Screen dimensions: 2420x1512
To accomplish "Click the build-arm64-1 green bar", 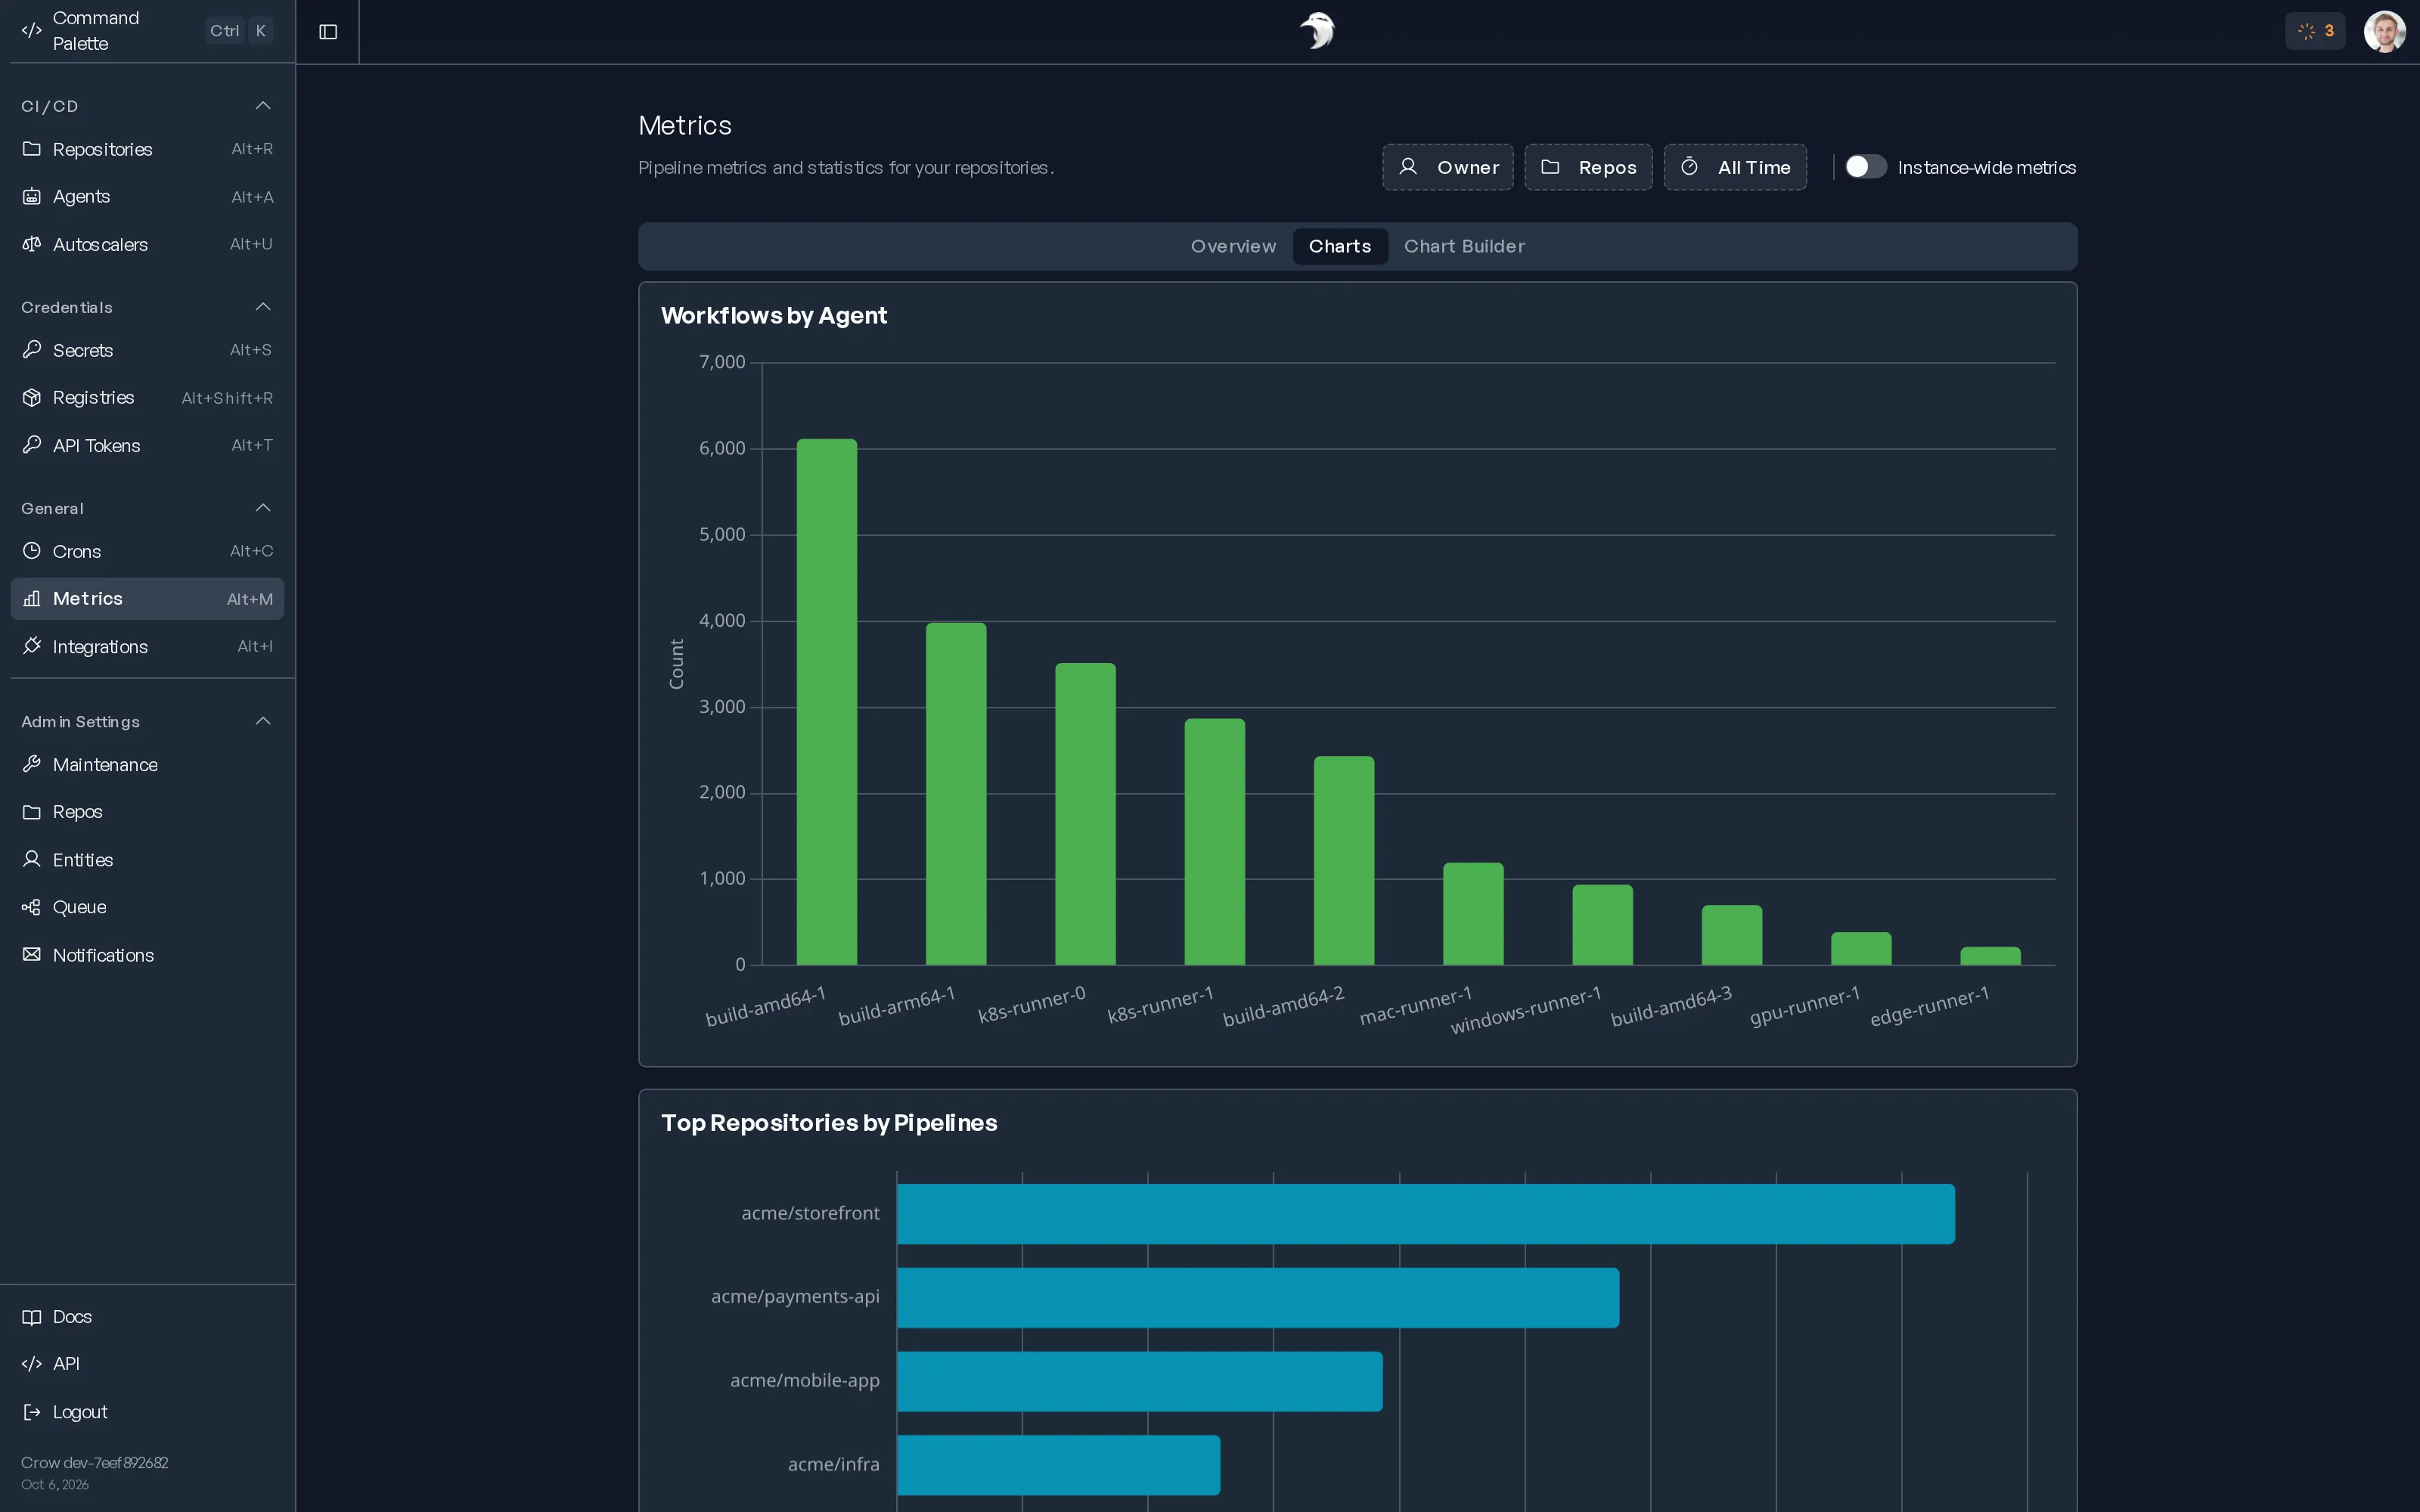I will point(956,794).
